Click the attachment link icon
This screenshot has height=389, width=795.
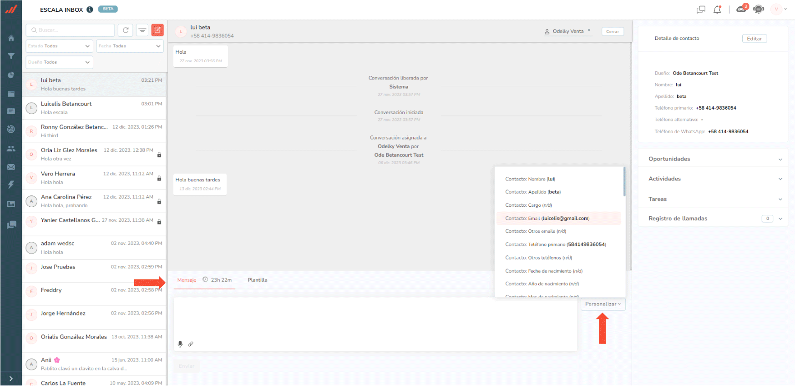(x=191, y=344)
